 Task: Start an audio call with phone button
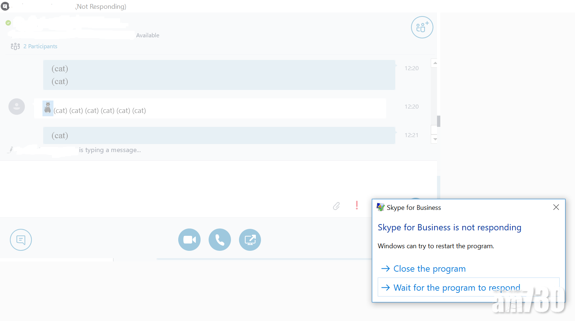click(x=220, y=240)
